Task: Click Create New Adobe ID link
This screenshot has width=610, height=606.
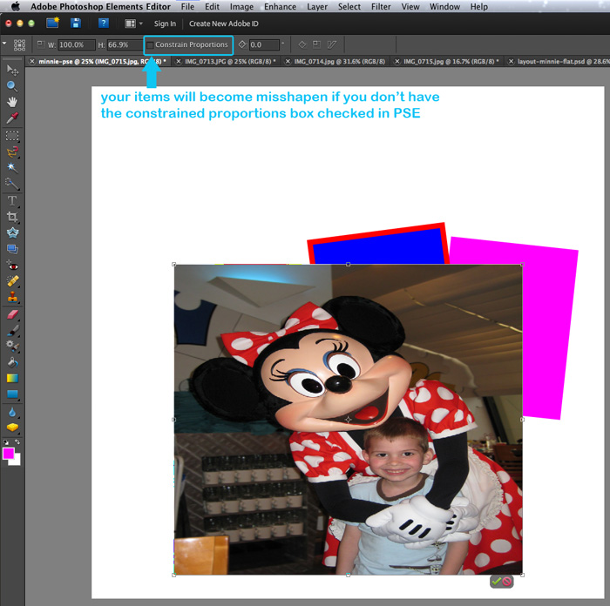Action: pyautogui.click(x=224, y=24)
